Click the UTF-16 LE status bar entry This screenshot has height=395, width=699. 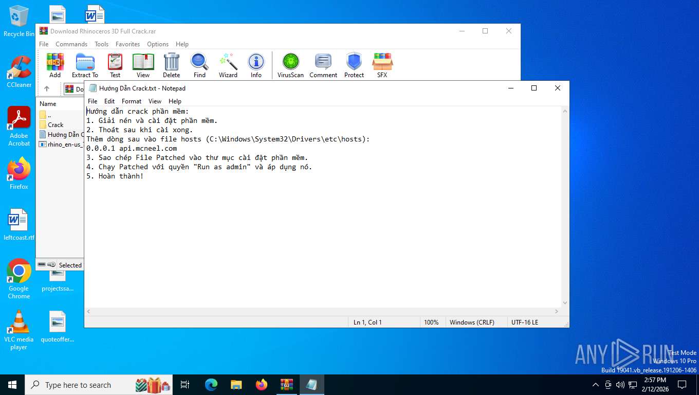pyautogui.click(x=525, y=322)
